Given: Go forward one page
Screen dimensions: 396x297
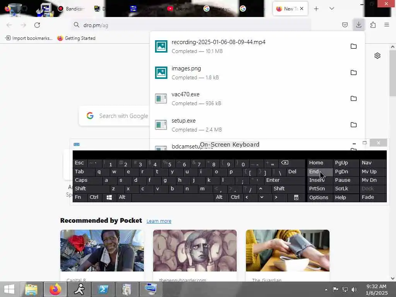Looking at the screenshot, I should tap(23, 25).
